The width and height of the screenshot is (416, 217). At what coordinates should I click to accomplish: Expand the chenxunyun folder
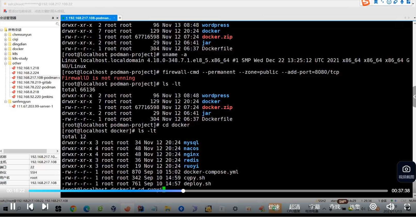(5, 35)
